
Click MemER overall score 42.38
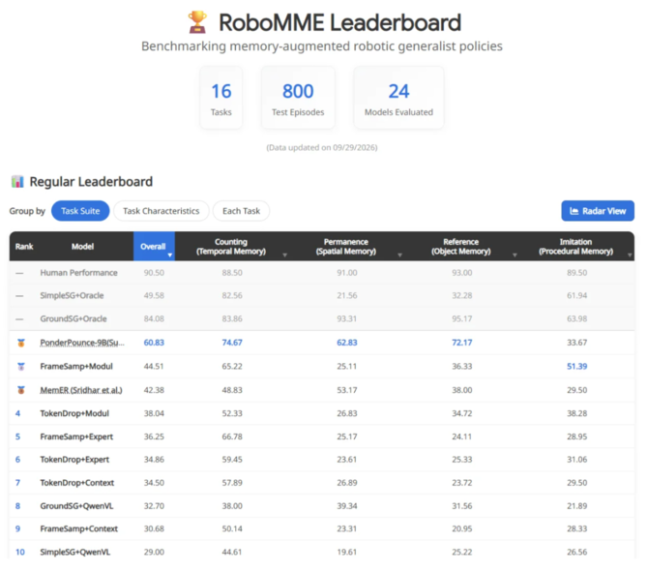(154, 390)
